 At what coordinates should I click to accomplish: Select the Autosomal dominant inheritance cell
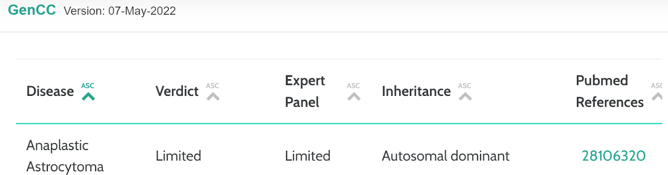(445, 156)
